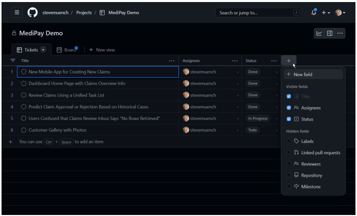Open Assignees column options menu
Viewport: 357px width, 216px height.
click(x=235, y=61)
